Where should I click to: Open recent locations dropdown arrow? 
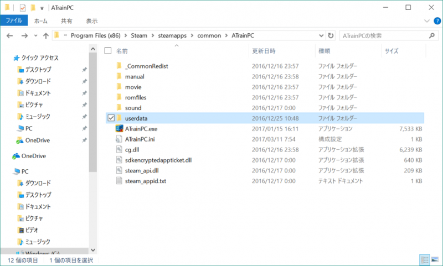point(35,36)
